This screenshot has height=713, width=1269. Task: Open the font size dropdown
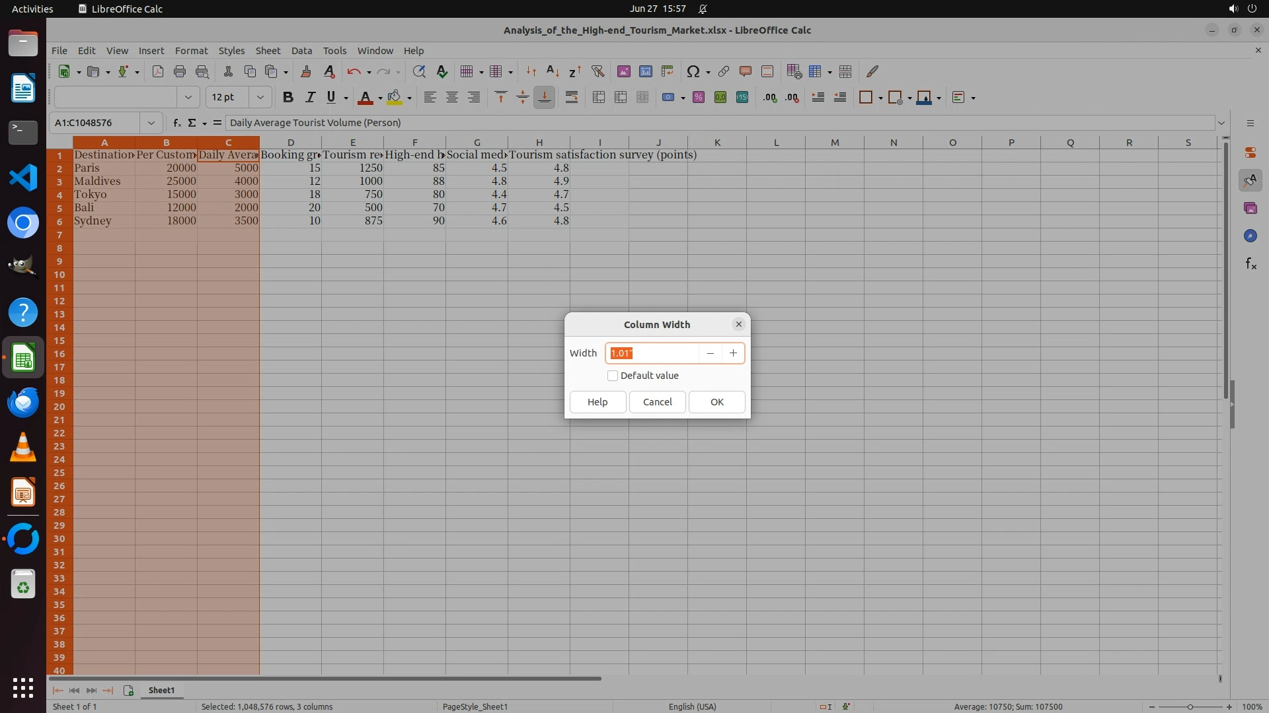click(260, 97)
